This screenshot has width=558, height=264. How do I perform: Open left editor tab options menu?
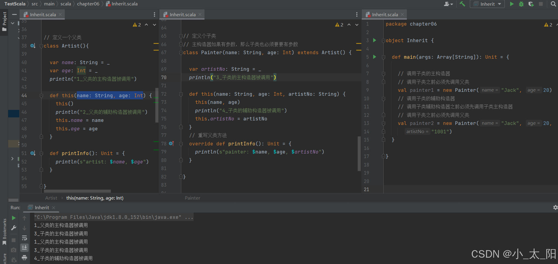click(x=154, y=14)
